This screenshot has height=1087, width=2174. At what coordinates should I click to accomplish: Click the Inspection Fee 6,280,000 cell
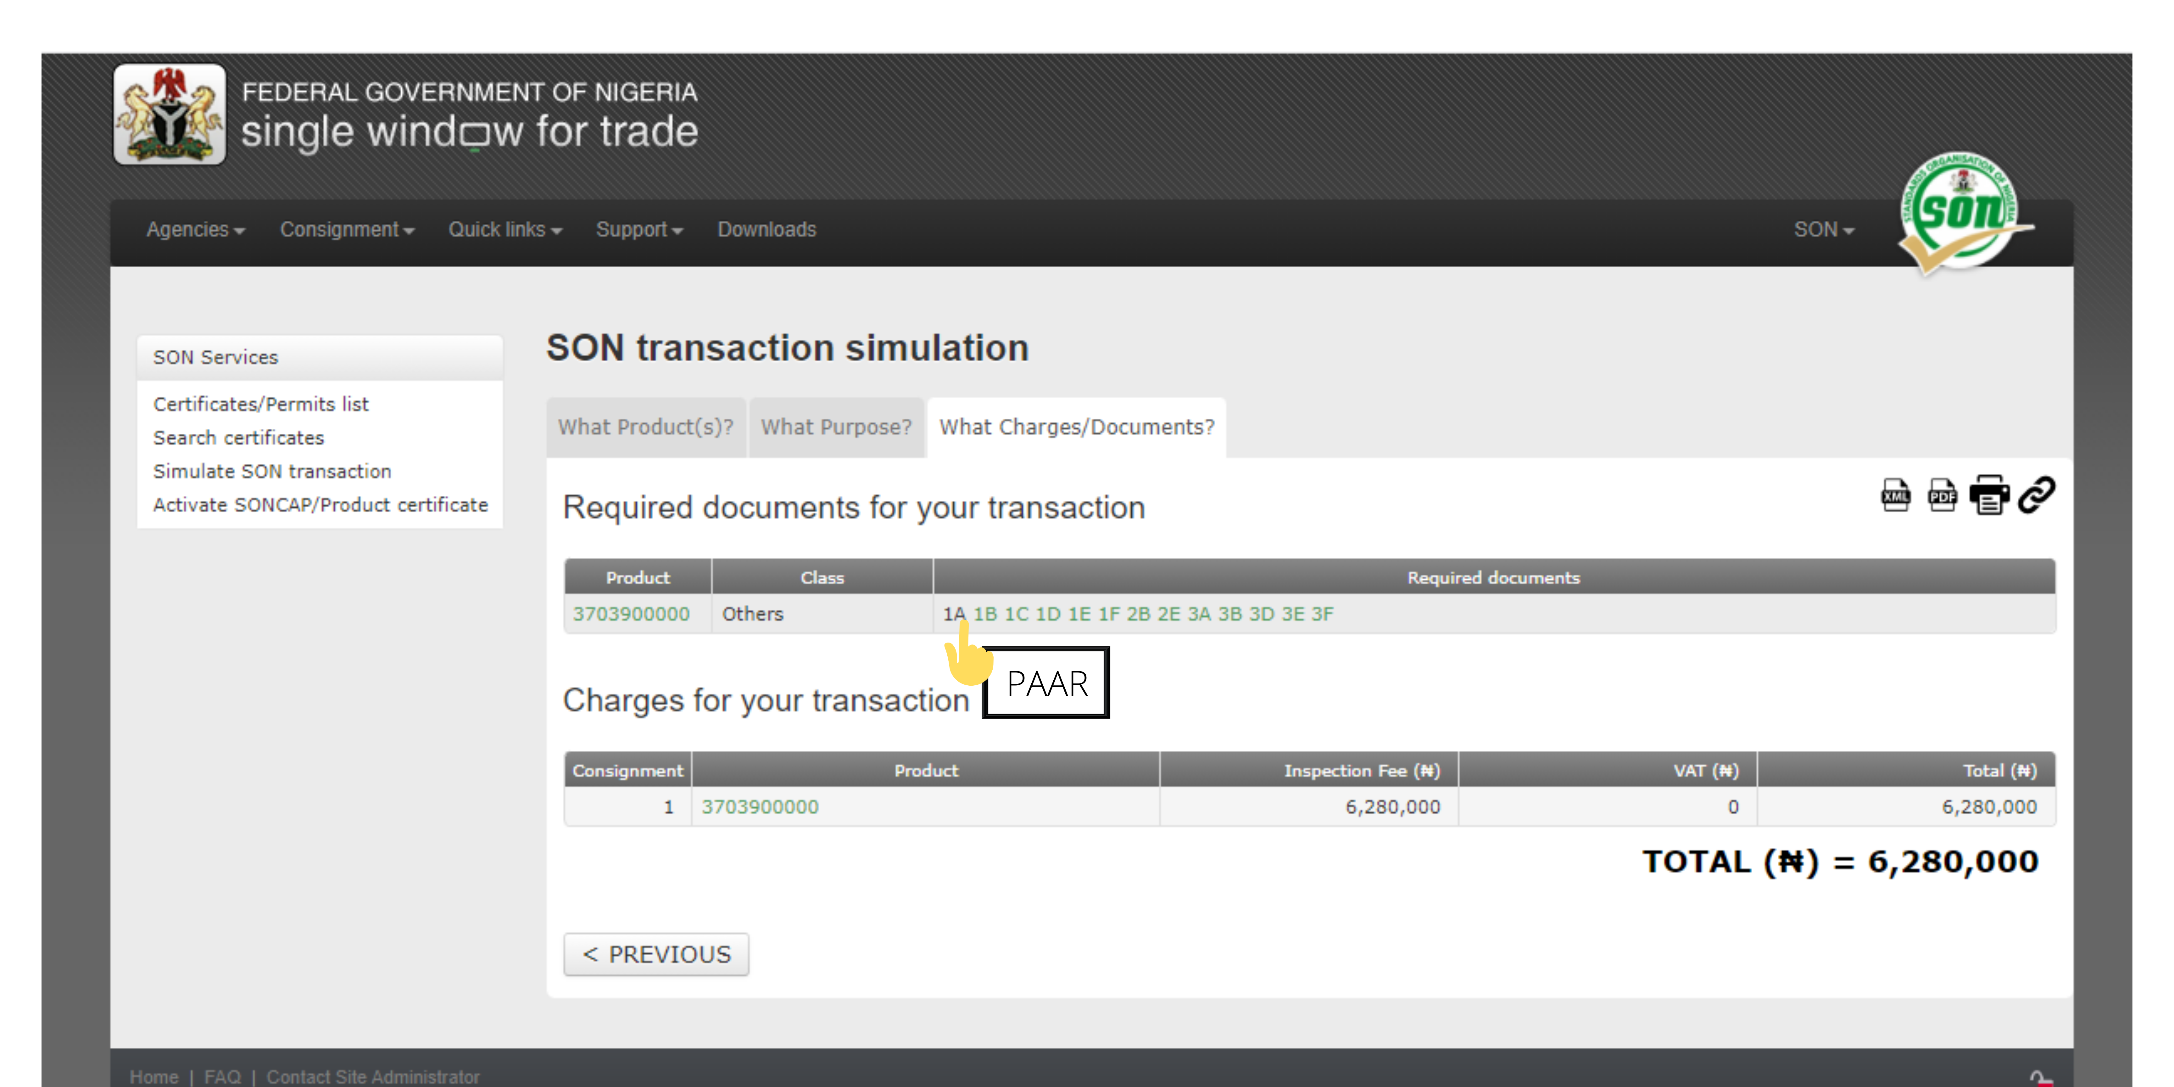pyautogui.click(x=1309, y=807)
